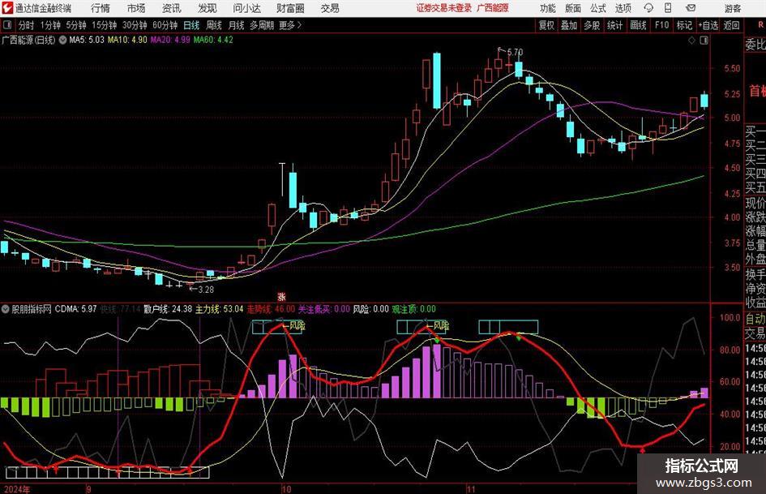766x494 pixels.
Task: Switch to the 1分钟 period
Action: [x=50, y=25]
